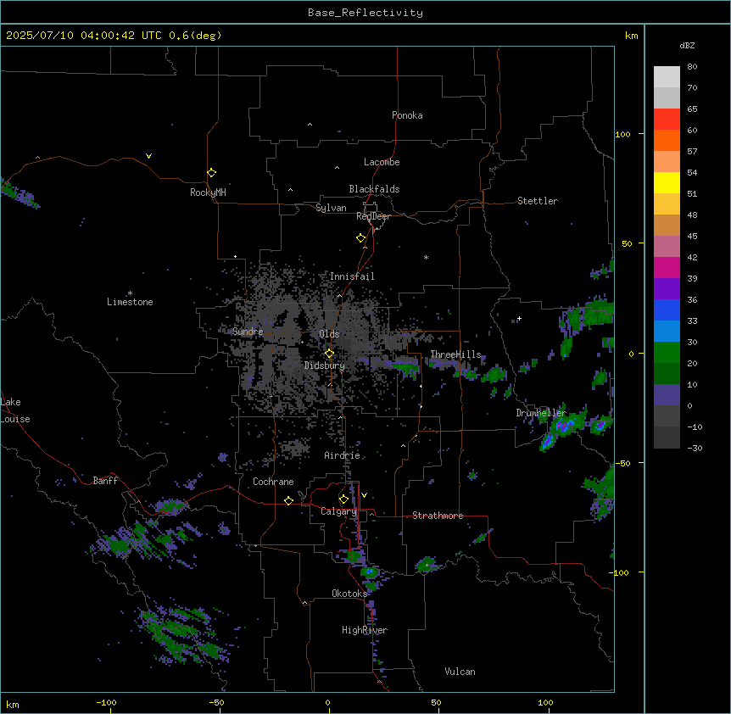
Task: Click the yellow diamond marker below Cochrane
Action: pyautogui.click(x=288, y=501)
